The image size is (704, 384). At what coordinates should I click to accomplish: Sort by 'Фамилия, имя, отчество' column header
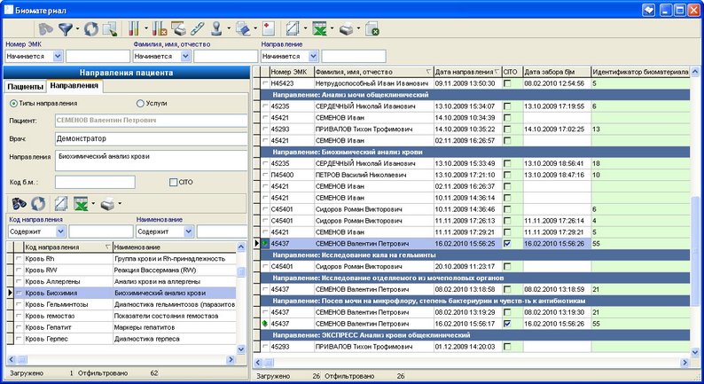[373, 72]
